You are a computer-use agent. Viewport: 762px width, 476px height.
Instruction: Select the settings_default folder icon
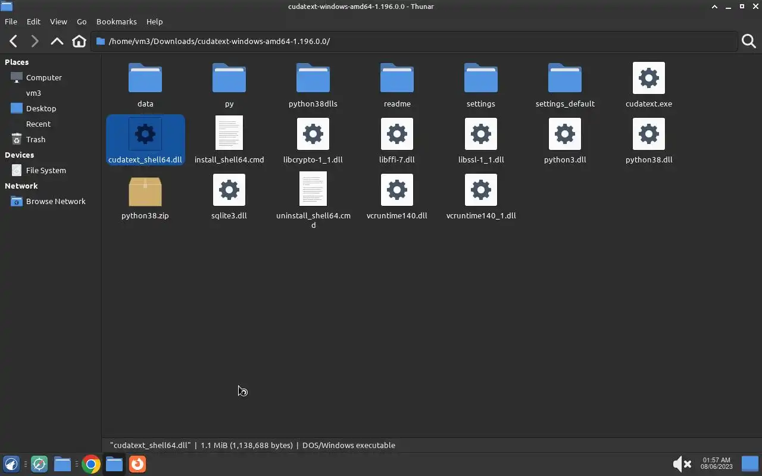565,78
